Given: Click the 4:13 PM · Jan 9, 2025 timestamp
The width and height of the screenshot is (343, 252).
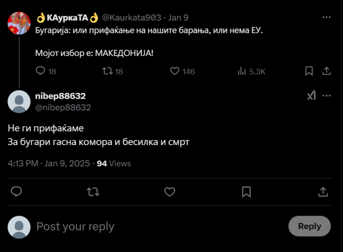Looking at the screenshot, I should 49,163.
